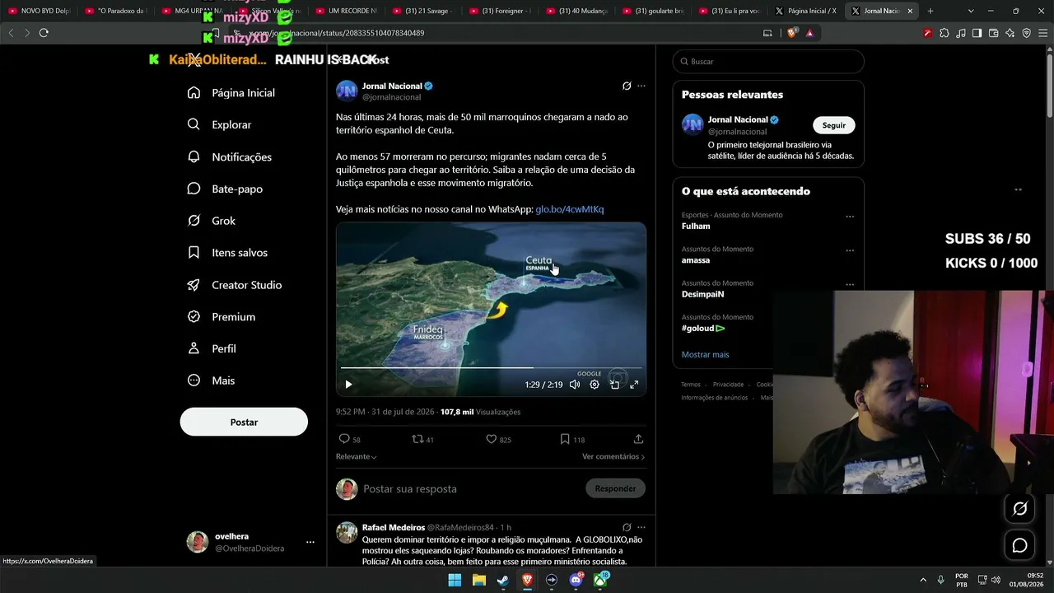Show hidden system tray icons
The width and height of the screenshot is (1054, 593).
pyautogui.click(x=922, y=580)
